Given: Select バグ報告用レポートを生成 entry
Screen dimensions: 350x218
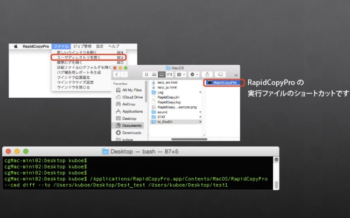Looking at the screenshot, I should (79, 72).
